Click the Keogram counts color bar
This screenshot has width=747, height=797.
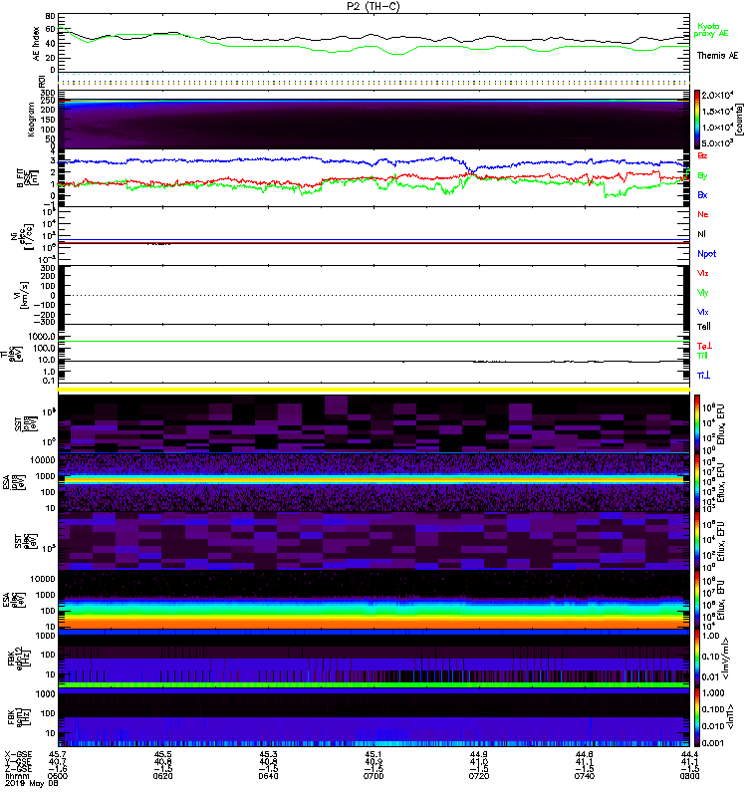697,120
